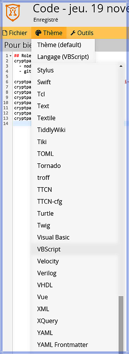Open the Fichier menu
The image size is (129, 354).
tap(15, 33)
